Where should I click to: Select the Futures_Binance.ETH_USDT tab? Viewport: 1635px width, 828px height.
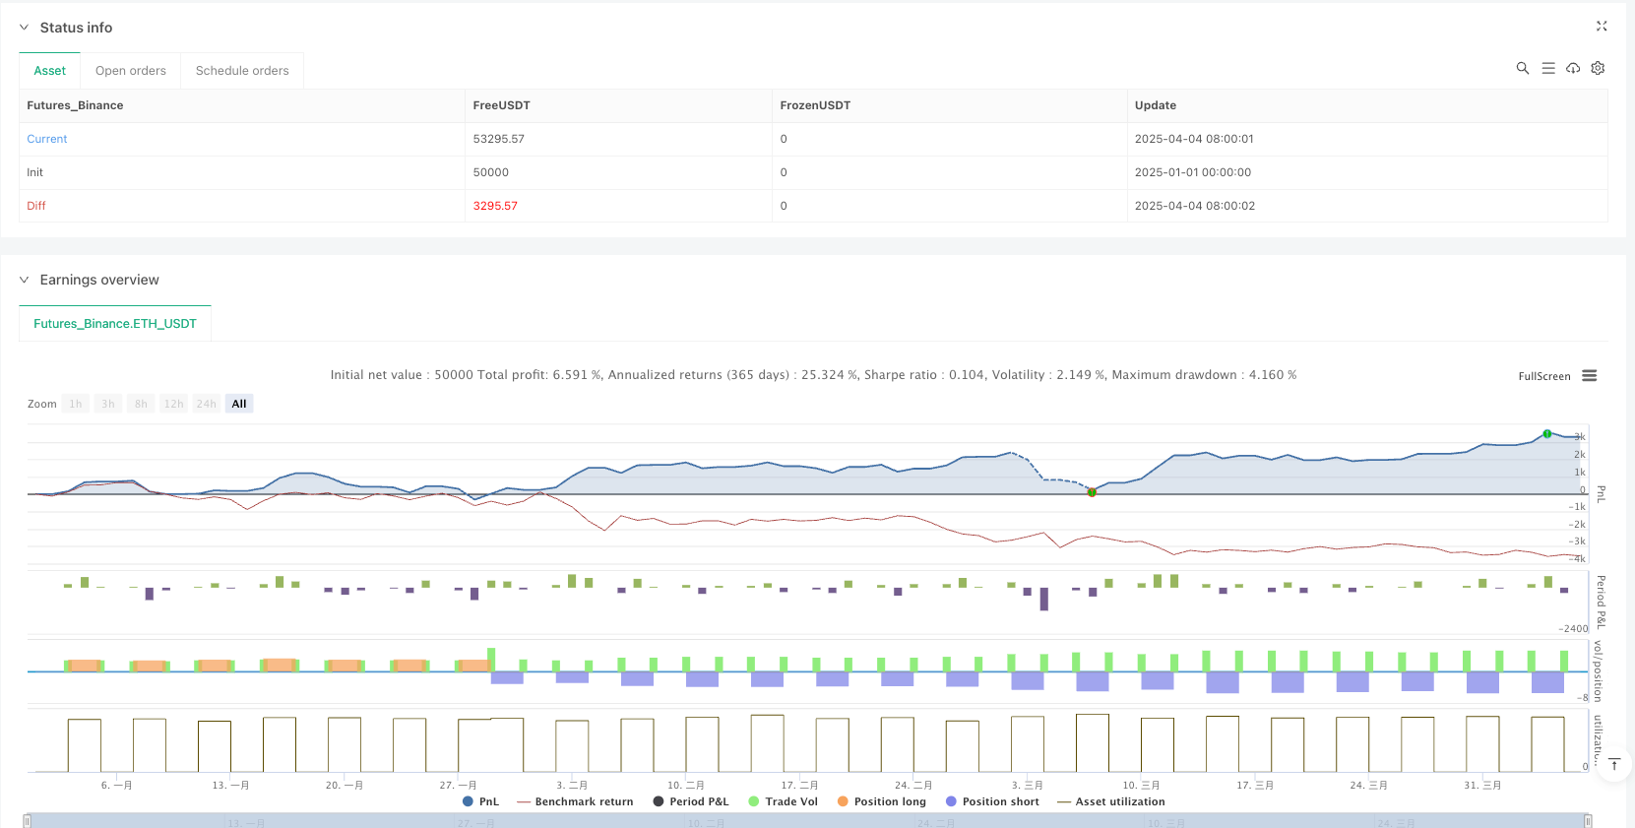click(115, 324)
